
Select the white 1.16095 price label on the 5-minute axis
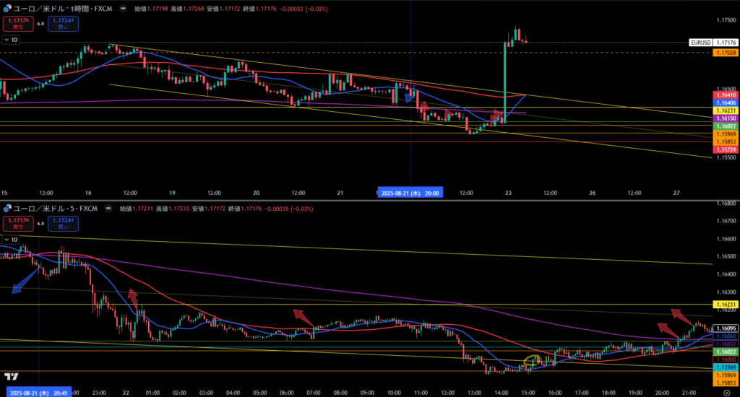tap(726, 328)
